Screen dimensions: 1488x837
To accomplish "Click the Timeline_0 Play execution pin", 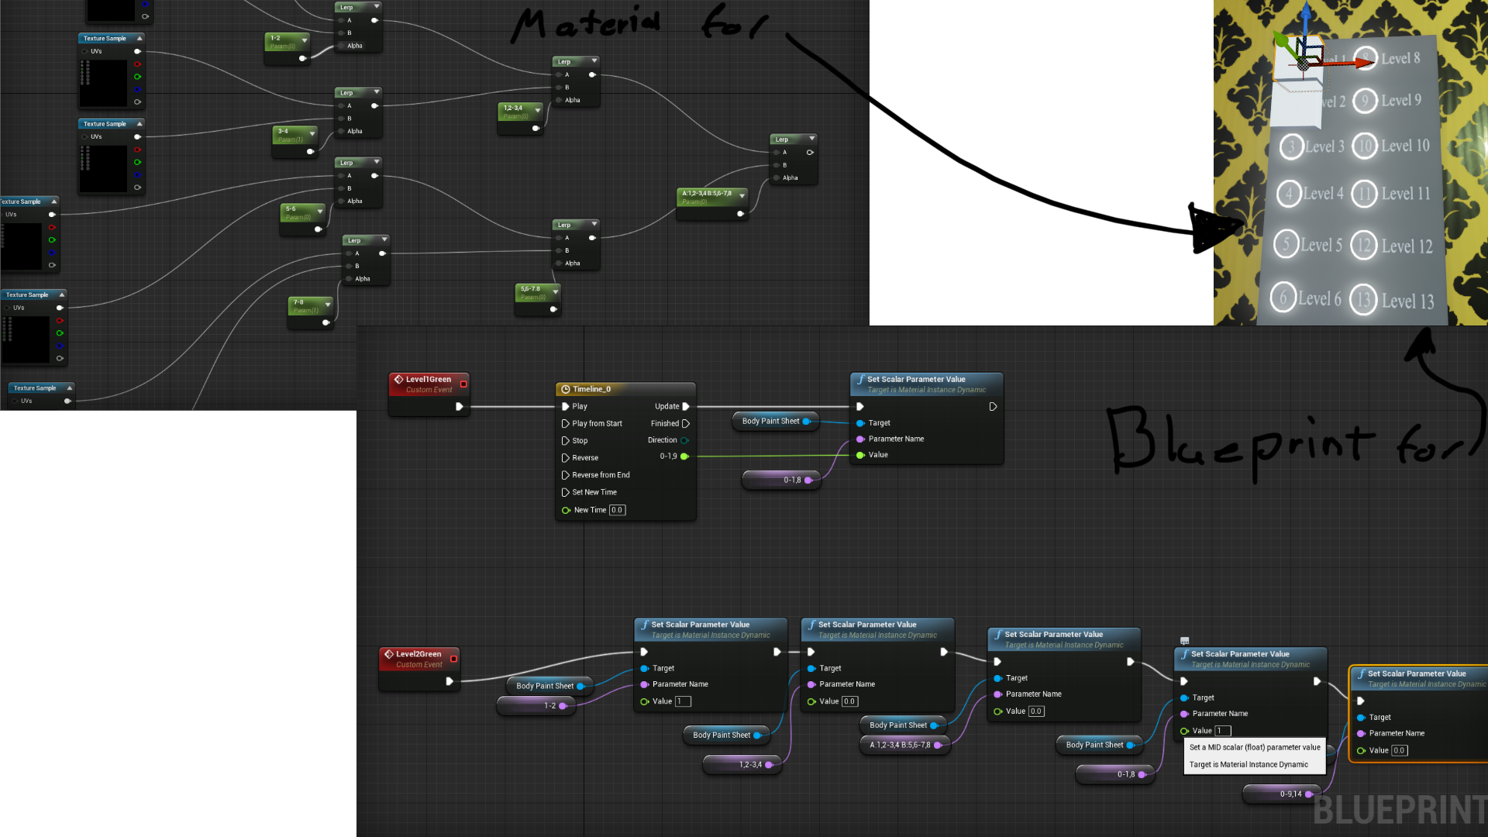I will click(x=566, y=406).
